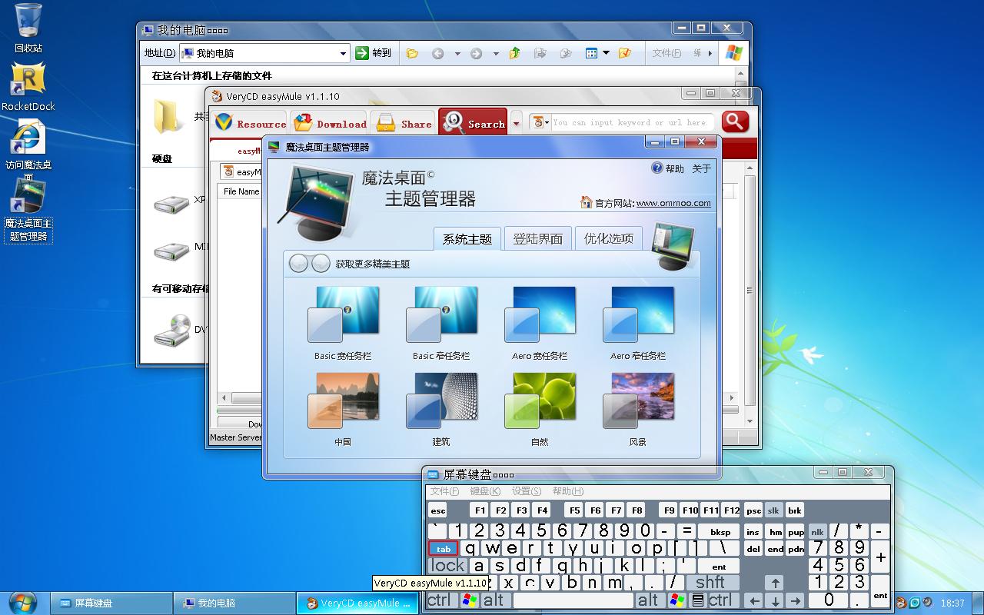Open the search engine selector in easyMule
The image size is (984, 615).
[540, 122]
